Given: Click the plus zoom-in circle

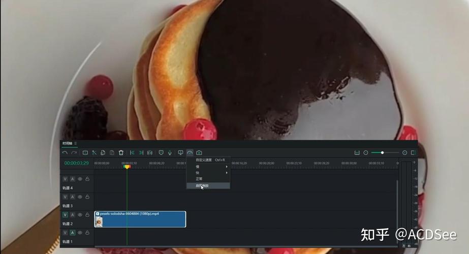Looking at the screenshot, I should coord(404,152).
